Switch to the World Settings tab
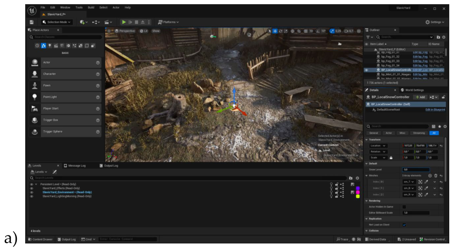The height and width of the screenshot is (250, 453). coord(412,90)
